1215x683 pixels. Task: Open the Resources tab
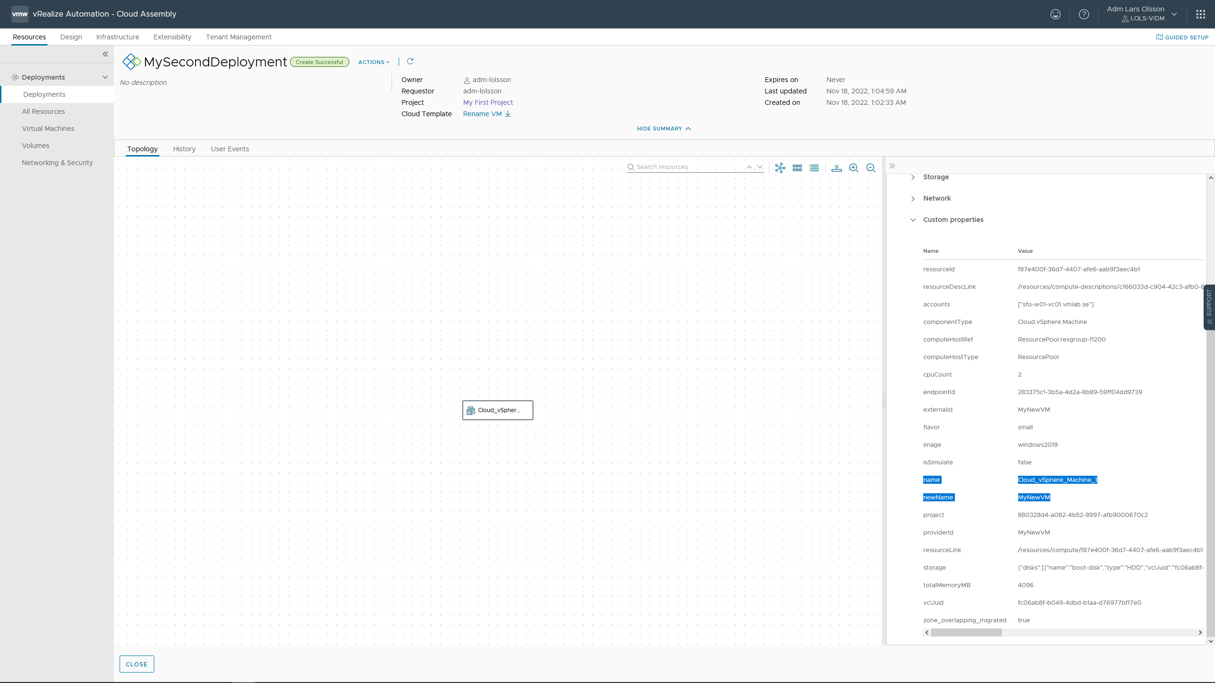pos(29,37)
